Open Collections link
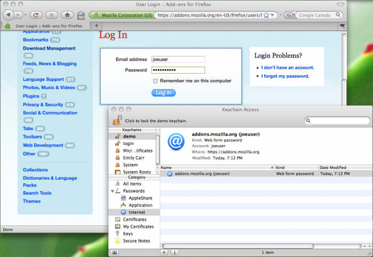The width and height of the screenshot is (373, 257). coord(35,170)
